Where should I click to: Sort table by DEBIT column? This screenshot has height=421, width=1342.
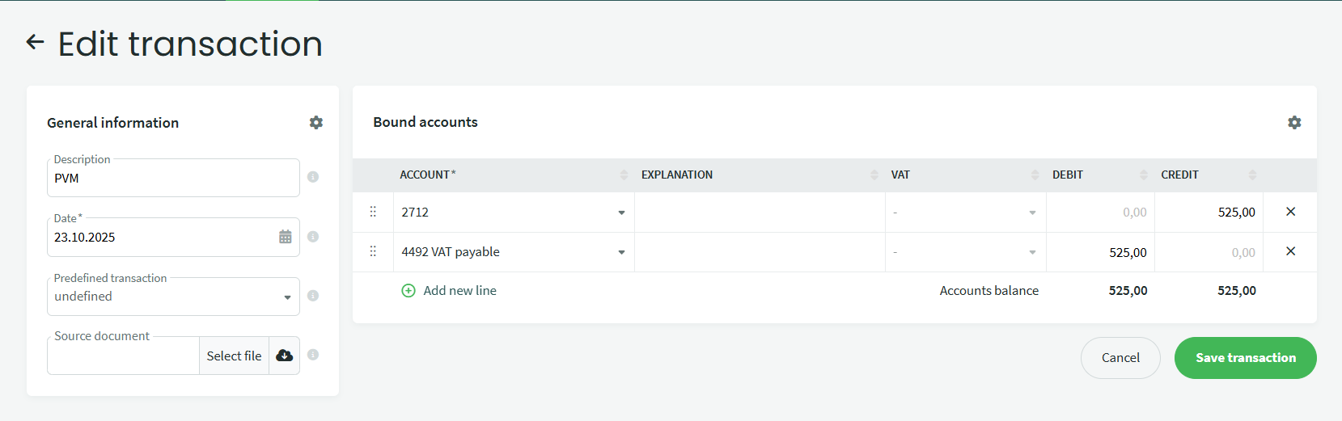point(1143,175)
